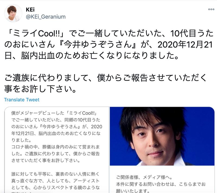Click the 「ミライCool!!」 first line of the tweet
Viewport: 217px width, 193px height.
109,33
